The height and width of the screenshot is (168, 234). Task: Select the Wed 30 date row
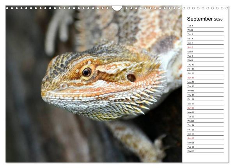[x=206, y=151]
